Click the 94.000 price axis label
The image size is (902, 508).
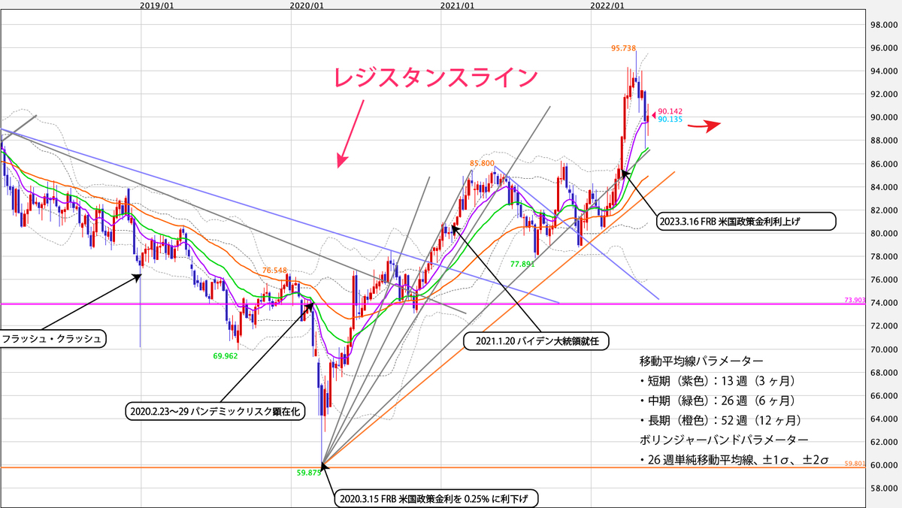(x=883, y=71)
